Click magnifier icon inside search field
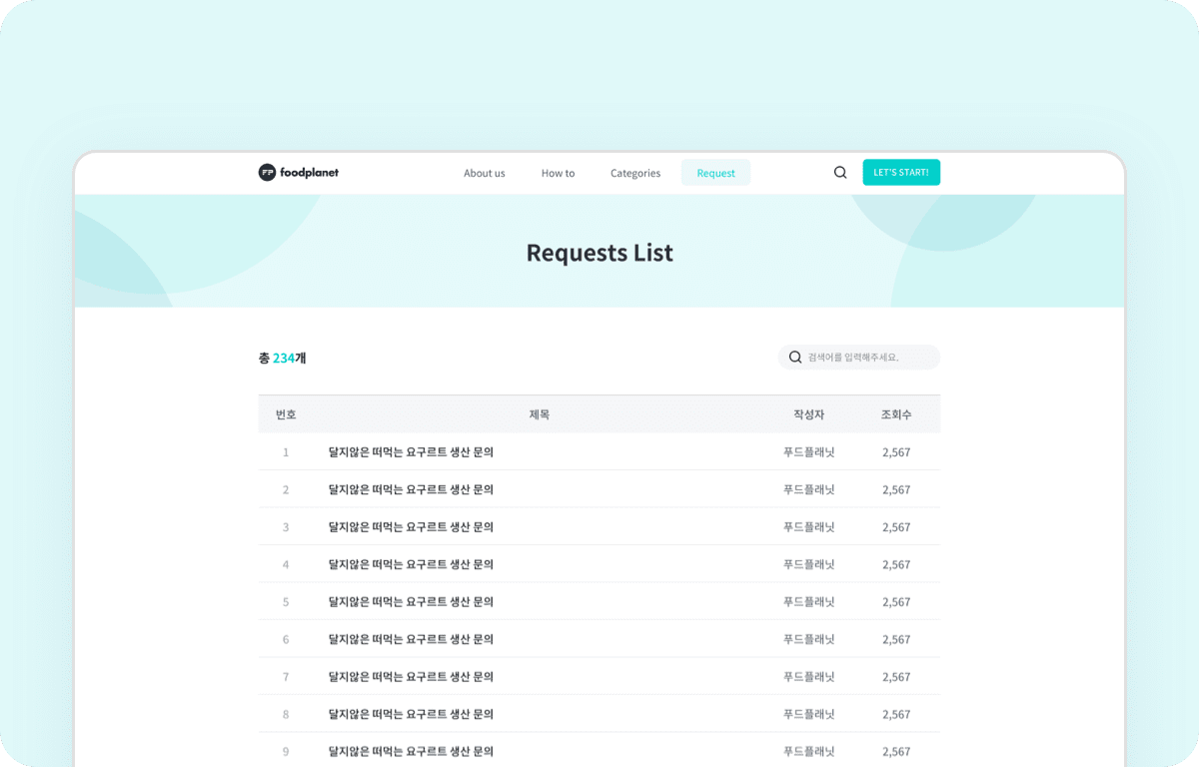Image resolution: width=1199 pixels, height=767 pixels. (795, 358)
